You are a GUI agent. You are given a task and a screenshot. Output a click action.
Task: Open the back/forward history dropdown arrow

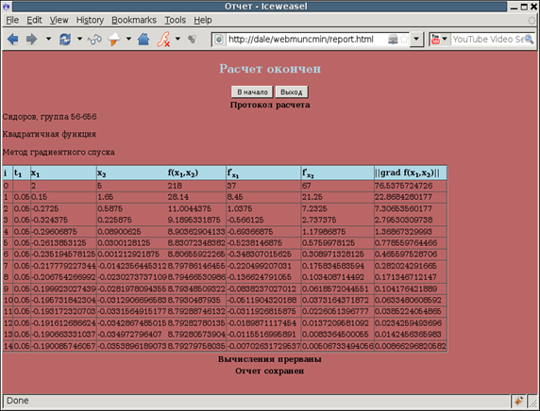coord(48,39)
